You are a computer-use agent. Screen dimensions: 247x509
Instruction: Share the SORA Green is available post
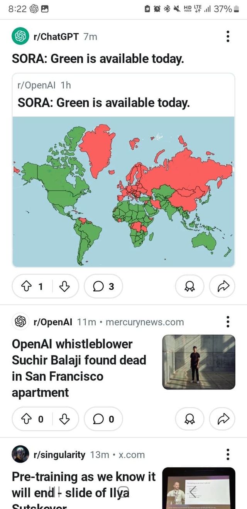point(222,286)
